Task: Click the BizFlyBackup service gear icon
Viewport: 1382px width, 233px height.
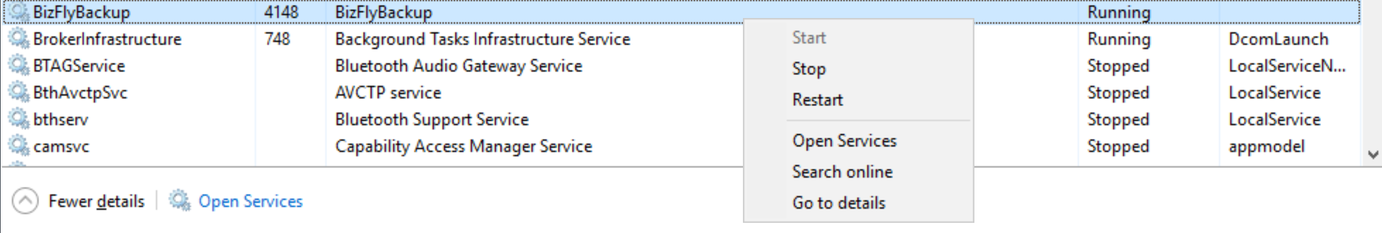Action: (19, 12)
